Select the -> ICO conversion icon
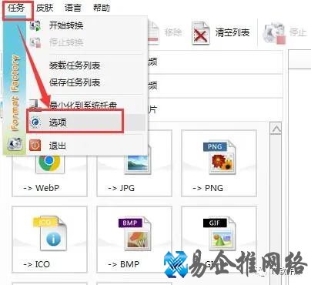This screenshot has height=285, width=311. [x=49, y=234]
